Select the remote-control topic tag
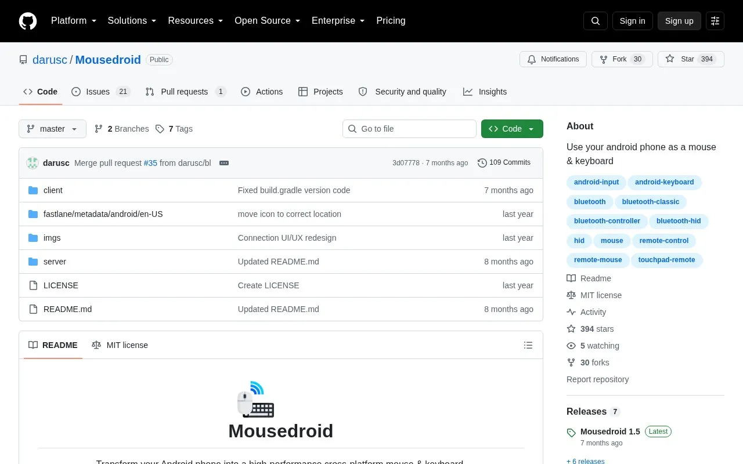The width and height of the screenshot is (743, 464). 663,241
